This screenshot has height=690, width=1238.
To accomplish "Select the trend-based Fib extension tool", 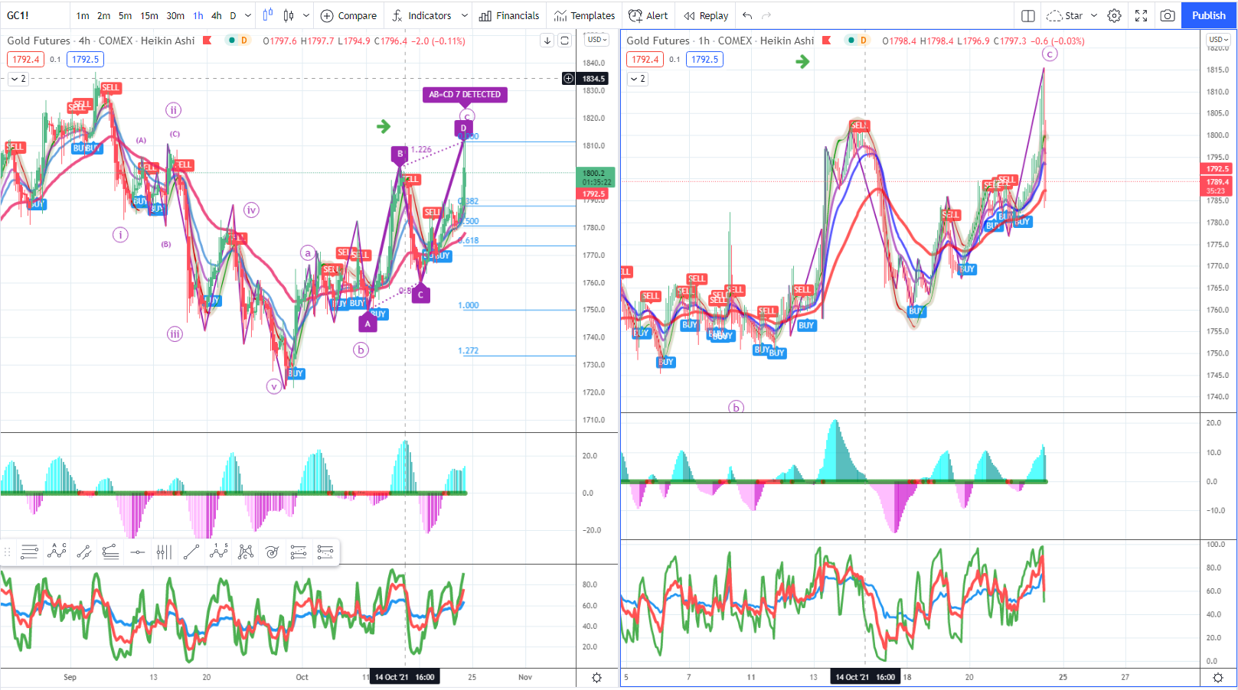I will (x=299, y=552).
